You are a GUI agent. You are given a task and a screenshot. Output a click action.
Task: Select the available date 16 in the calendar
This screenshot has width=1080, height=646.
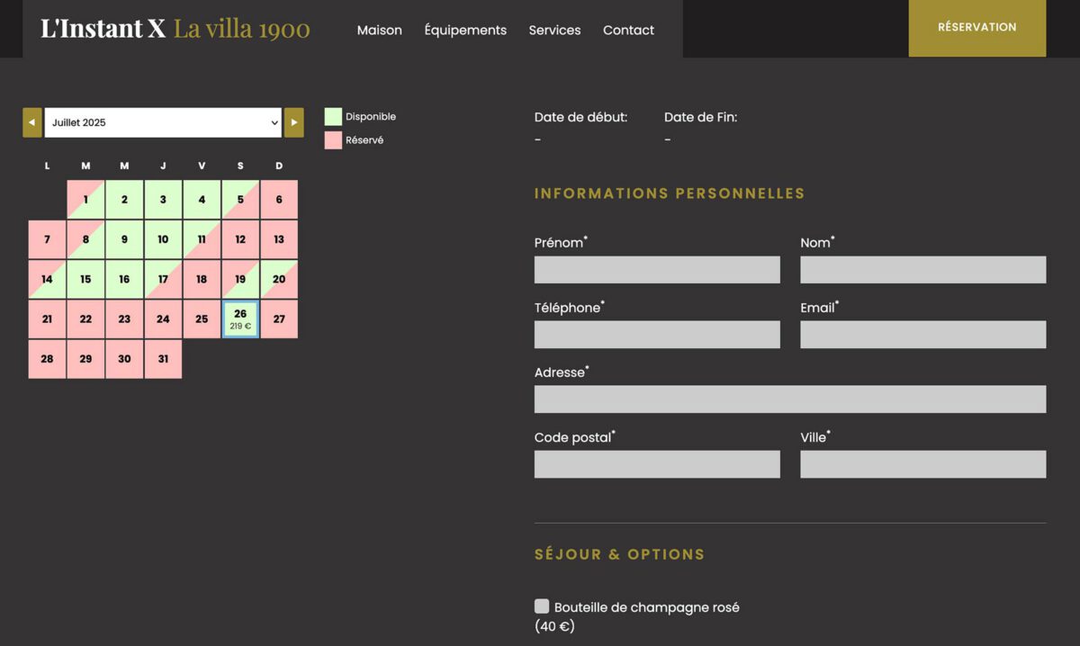[124, 279]
